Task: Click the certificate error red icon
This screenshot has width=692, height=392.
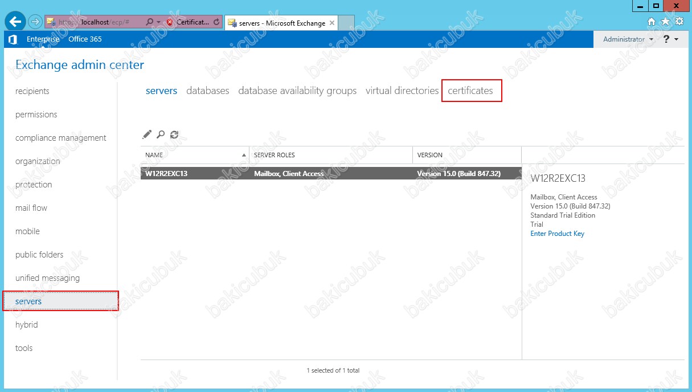Action: pos(170,22)
